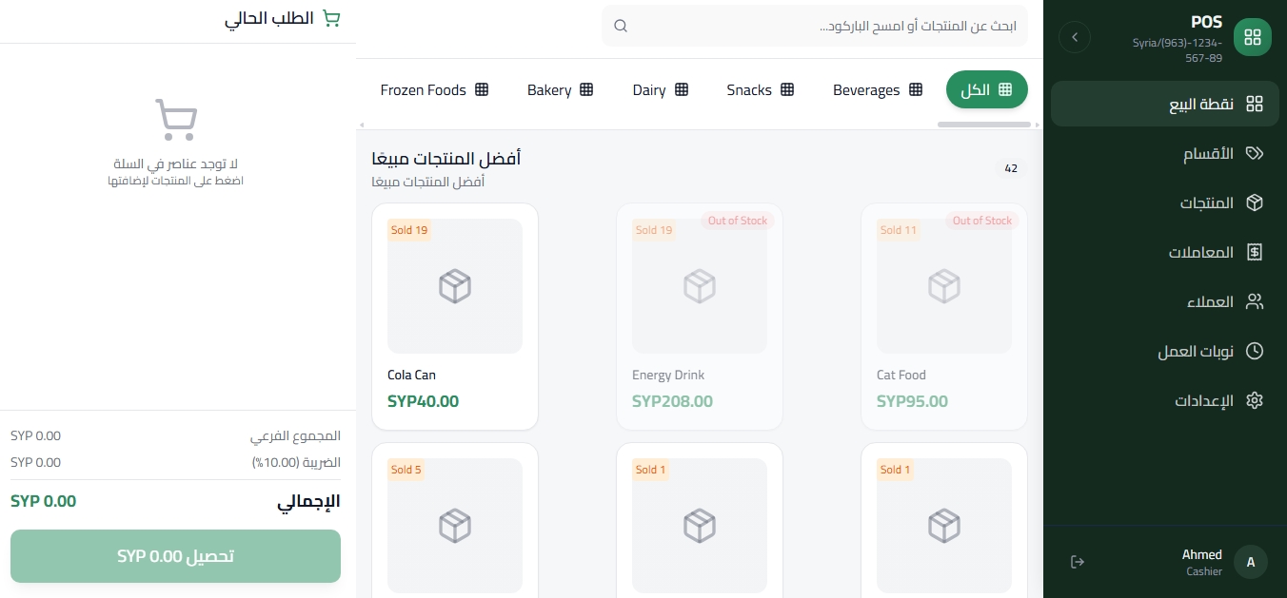Click the people icon for العملاء
Viewport: 1287px width, 598px height.
pos(1255,301)
